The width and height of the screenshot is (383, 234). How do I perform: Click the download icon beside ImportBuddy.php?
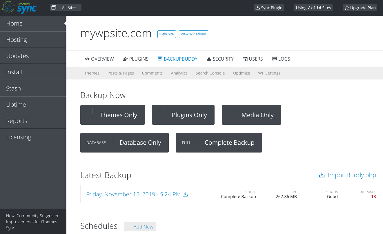[322, 175]
